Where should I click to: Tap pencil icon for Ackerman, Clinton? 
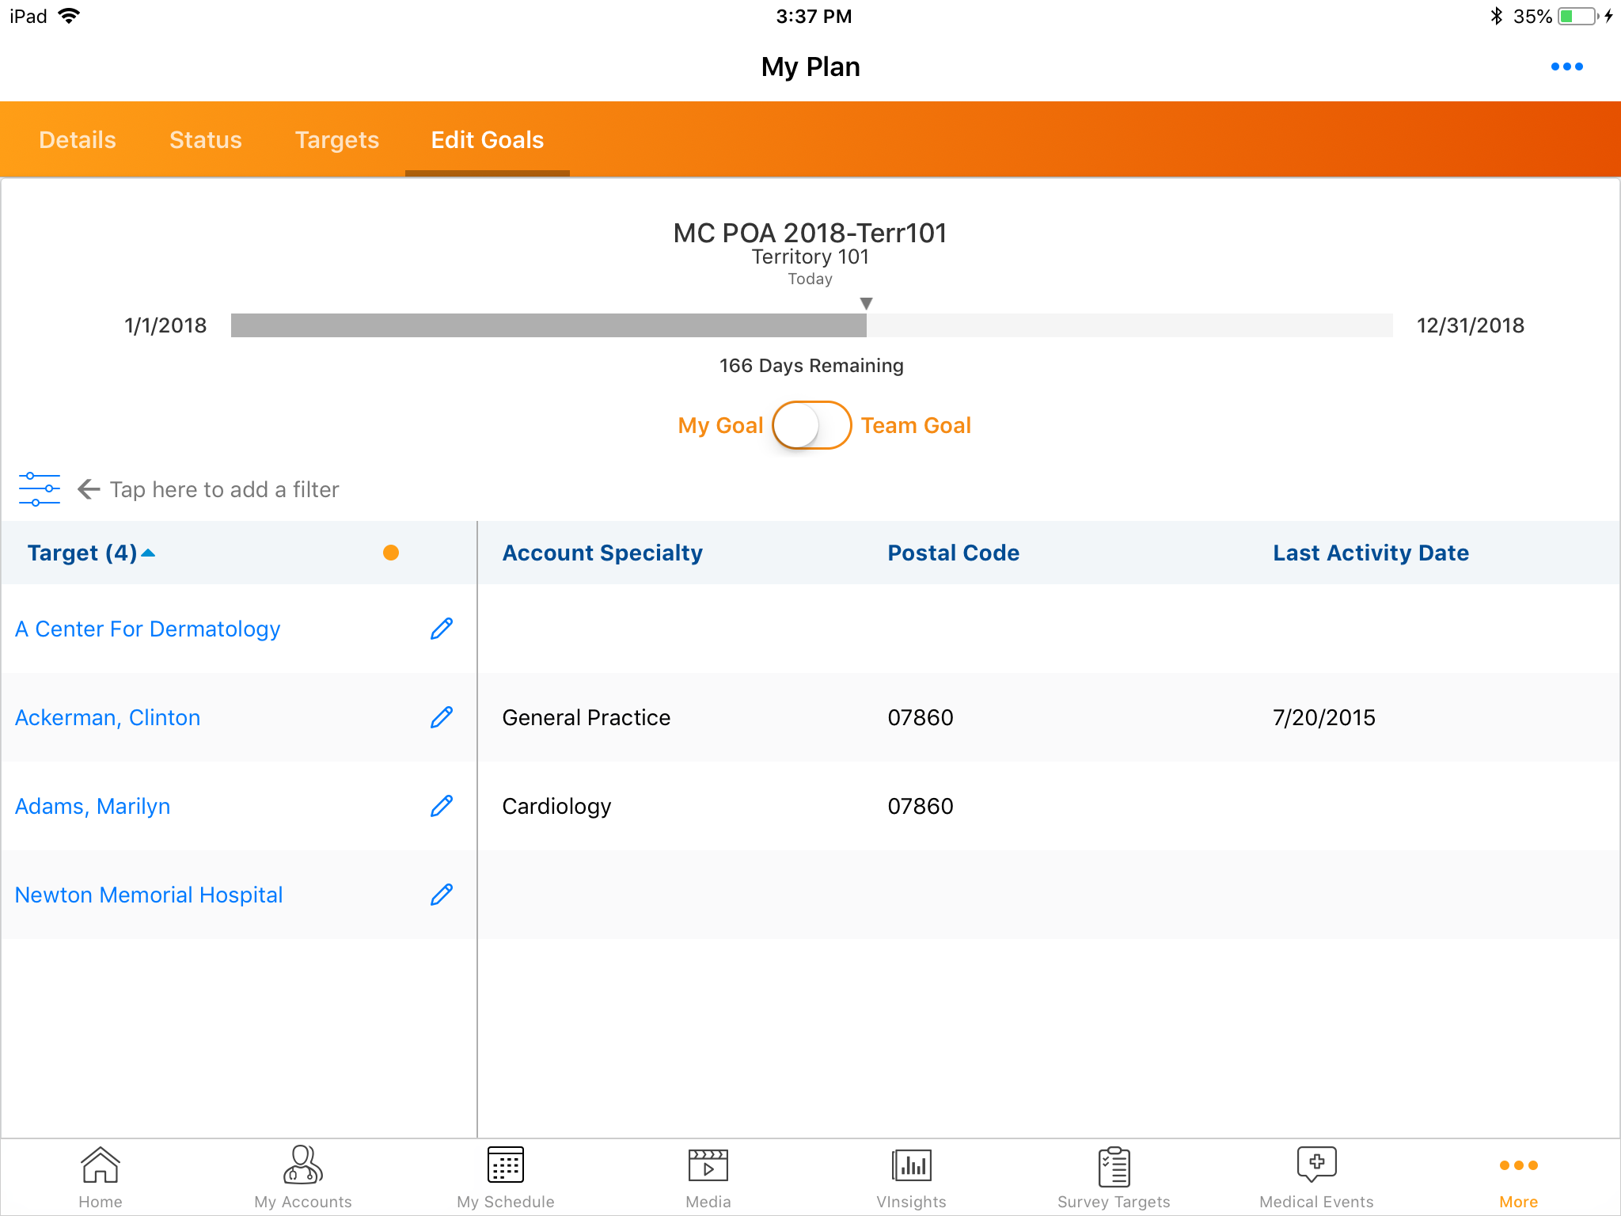tap(441, 717)
